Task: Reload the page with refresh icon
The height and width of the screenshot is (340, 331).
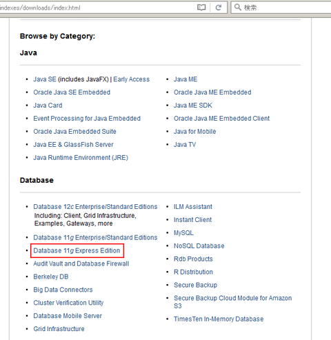Action: pos(219,8)
